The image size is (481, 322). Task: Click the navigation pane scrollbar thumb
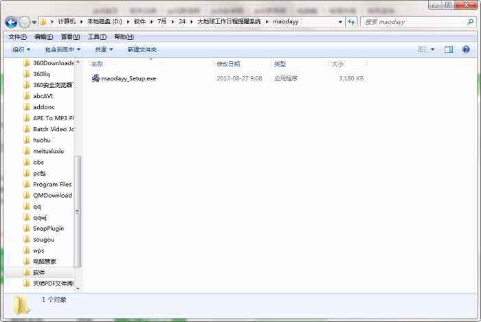[78, 211]
